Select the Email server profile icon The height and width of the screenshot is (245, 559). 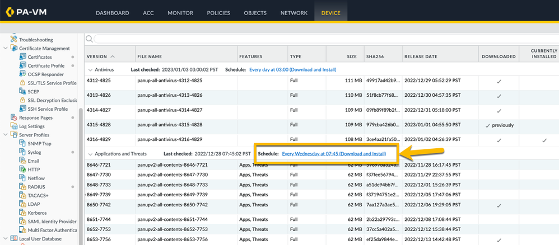[x=23, y=161]
